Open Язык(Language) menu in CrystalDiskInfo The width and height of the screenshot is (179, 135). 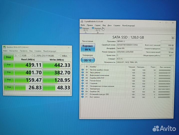point(128,25)
